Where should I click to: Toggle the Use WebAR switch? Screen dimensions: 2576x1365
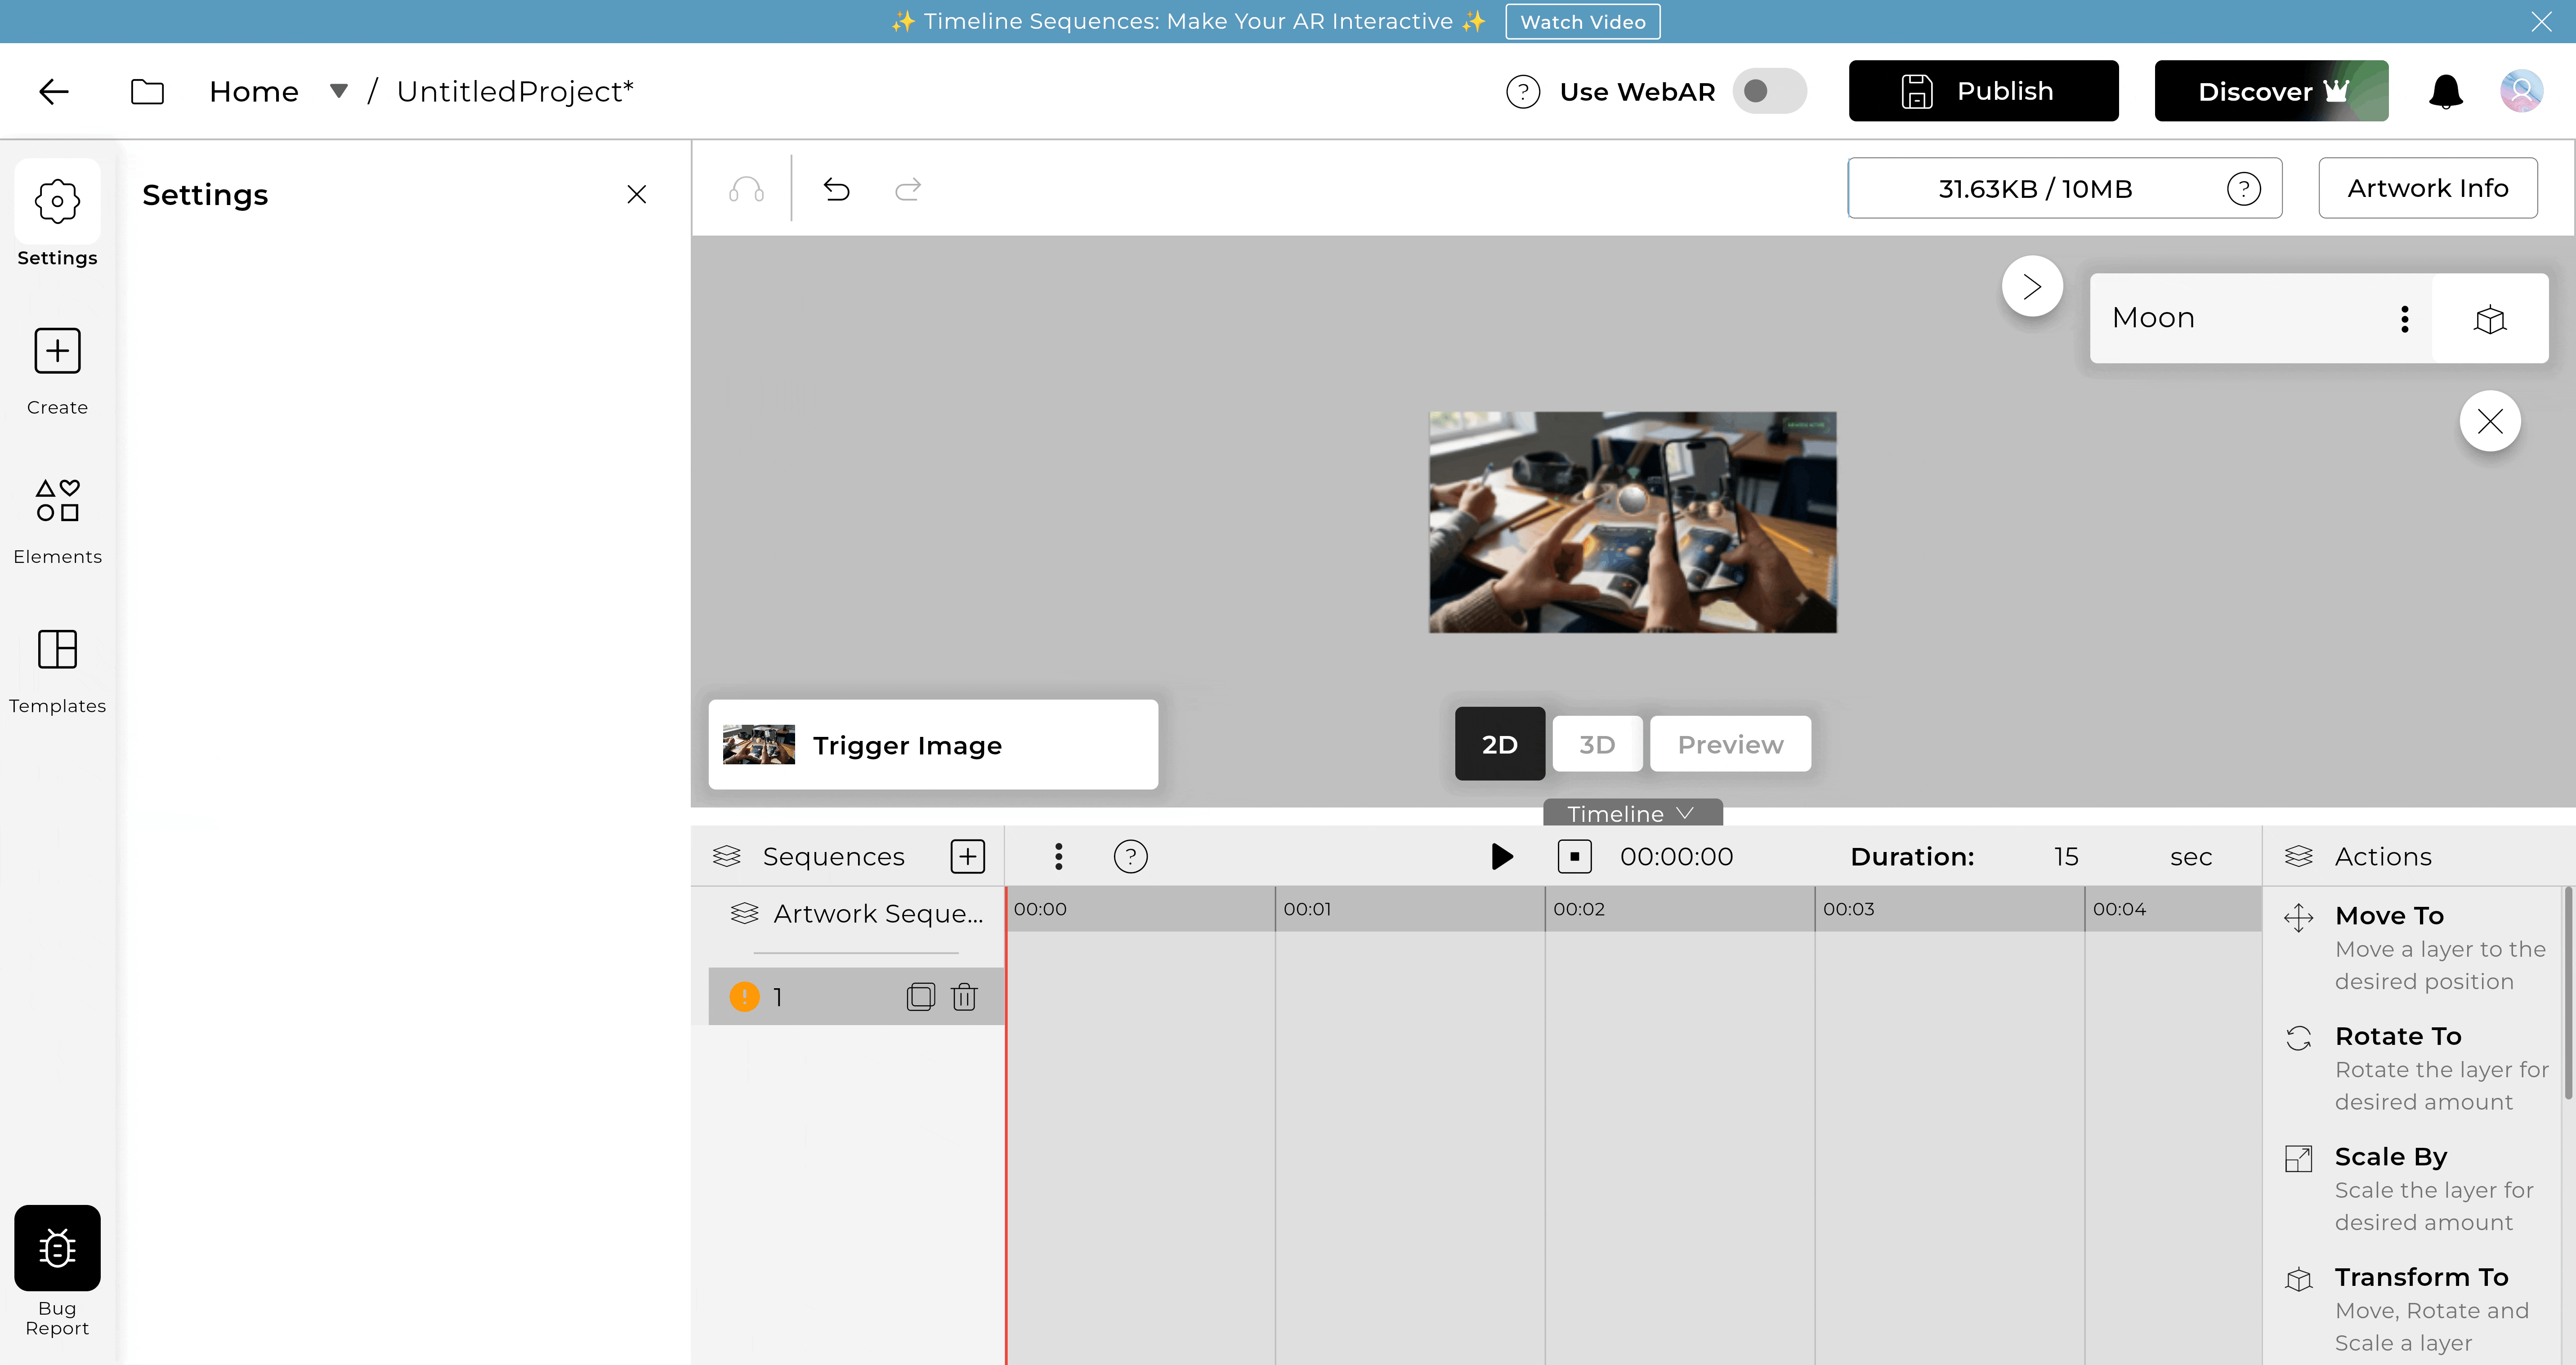coord(1769,91)
